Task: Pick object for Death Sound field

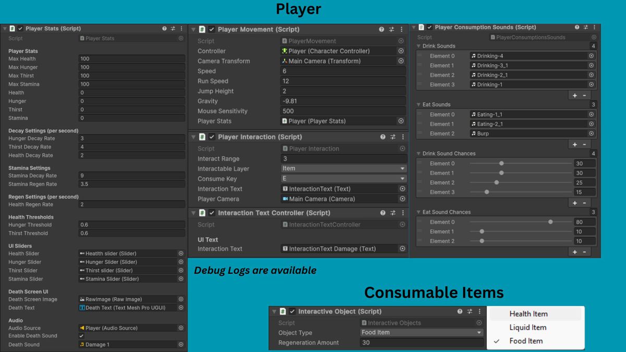Action: 181,345
